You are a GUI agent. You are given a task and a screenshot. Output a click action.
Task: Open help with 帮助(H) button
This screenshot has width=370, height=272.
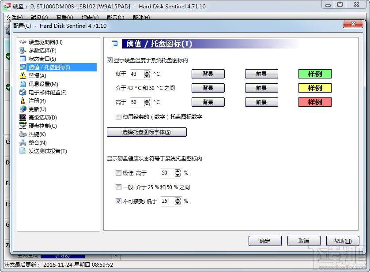pos(343,241)
